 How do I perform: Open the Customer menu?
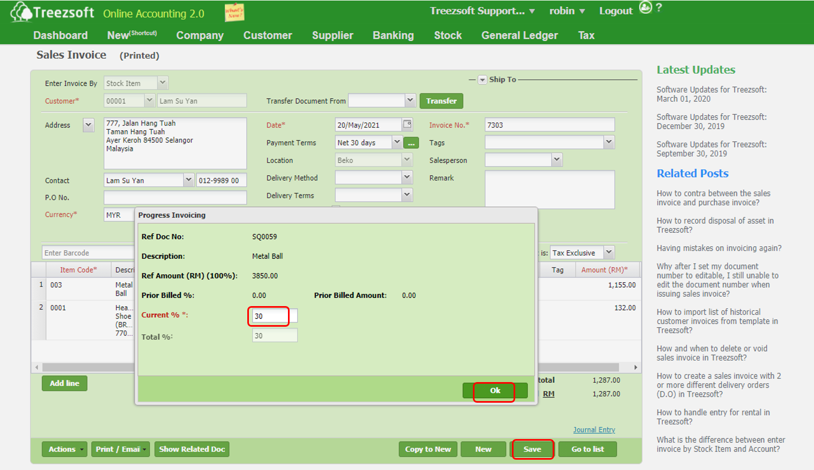click(267, 35)
